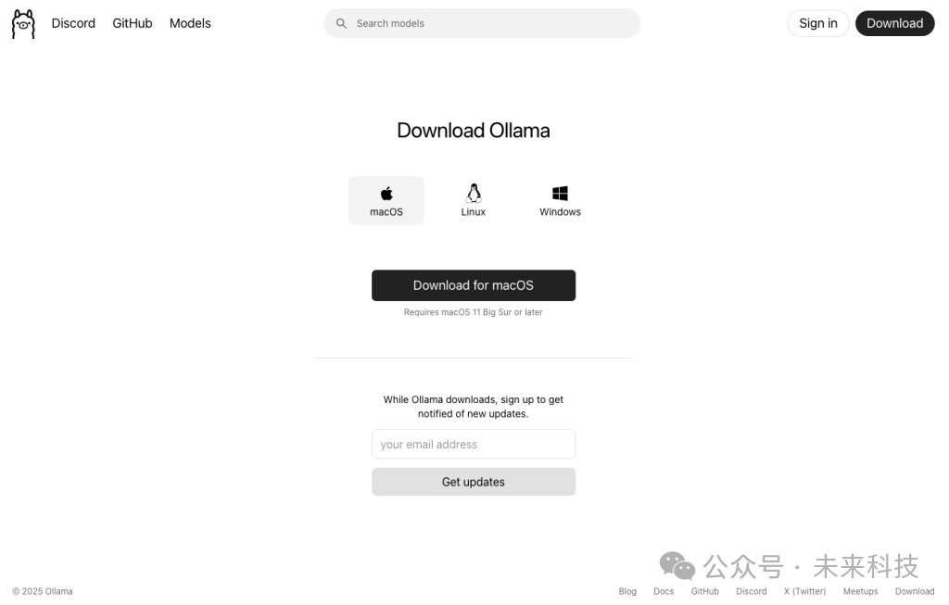Open Discord link in top navigation
Viewport: 949px width, 605px height.
coord(73,23)
